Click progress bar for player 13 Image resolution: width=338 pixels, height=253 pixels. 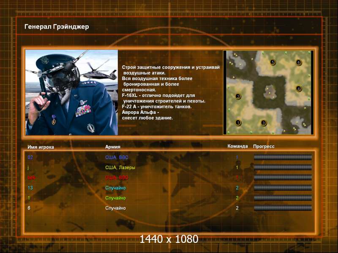283,188
